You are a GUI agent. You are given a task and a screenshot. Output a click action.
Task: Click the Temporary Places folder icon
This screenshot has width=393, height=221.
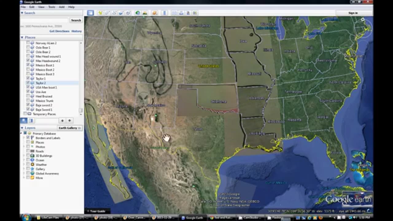click(x=29, y=114)
